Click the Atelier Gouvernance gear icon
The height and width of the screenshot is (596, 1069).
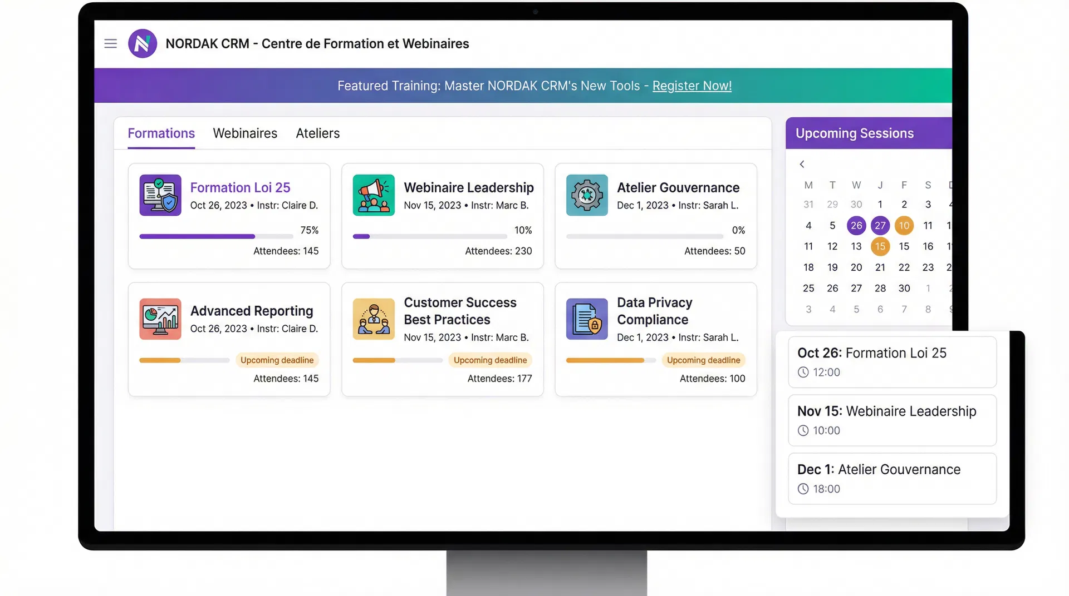coord(587,195)
